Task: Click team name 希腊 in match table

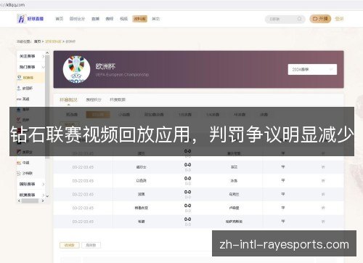Action: coord(141,222)
